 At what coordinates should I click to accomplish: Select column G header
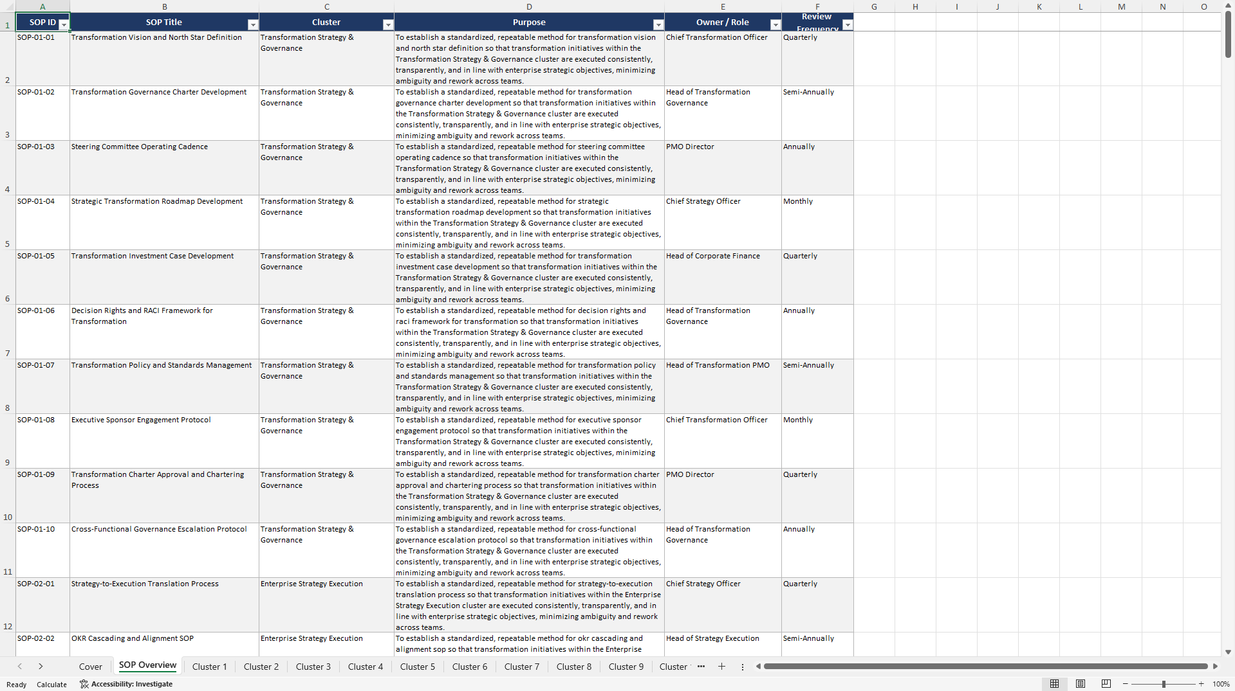(874, 6)
